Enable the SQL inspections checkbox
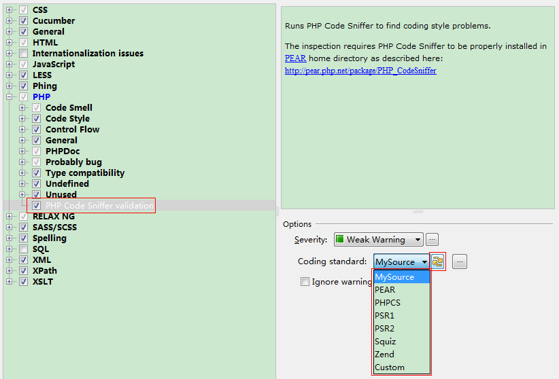Image resolution: width=559 pixels, height=379 pixels. click(x=24, y=249)
